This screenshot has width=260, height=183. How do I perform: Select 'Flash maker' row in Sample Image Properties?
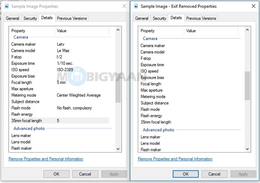pos(60,148)
